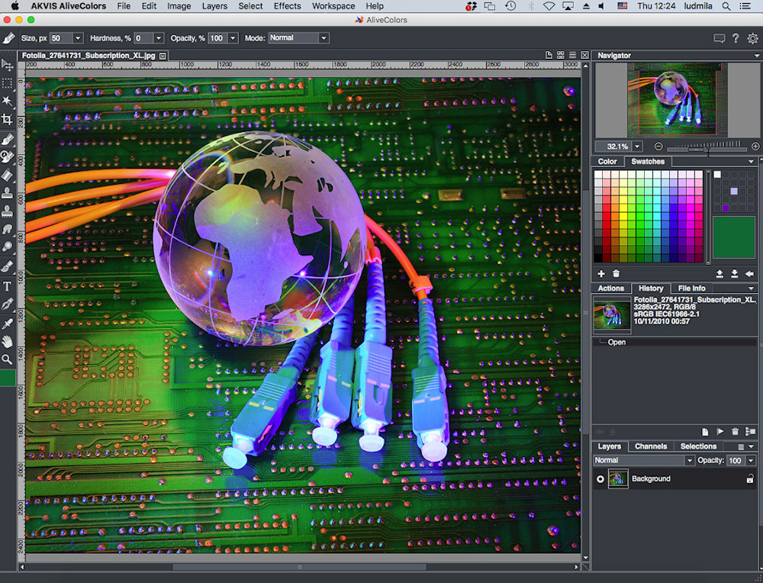763x583 pixels.
Task: Select the Zoom magnifier tool
Action: click(x=8, y=359)
